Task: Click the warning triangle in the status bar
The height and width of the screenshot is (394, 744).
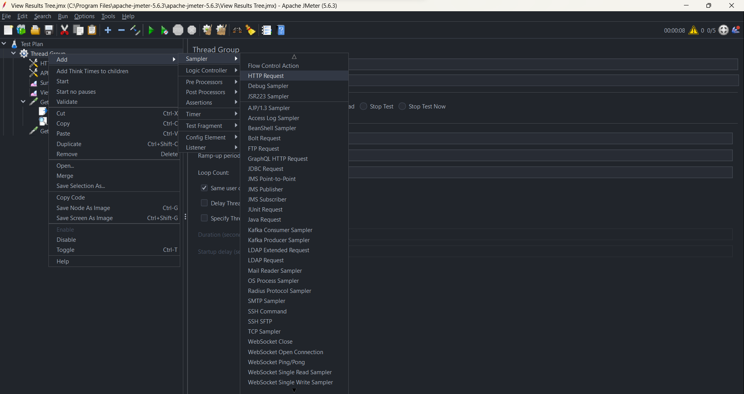Action: click(694, 30)
